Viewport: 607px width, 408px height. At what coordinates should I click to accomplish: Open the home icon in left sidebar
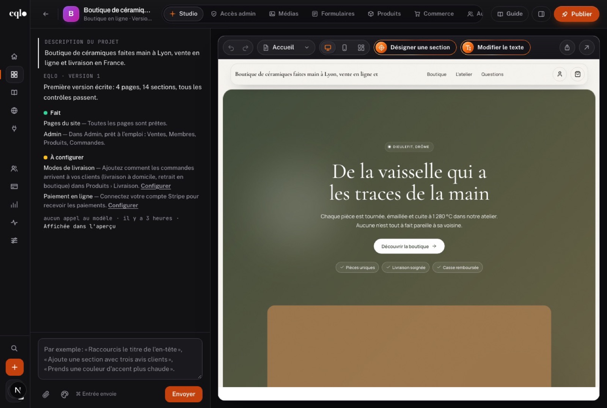[x=14, y=57]
